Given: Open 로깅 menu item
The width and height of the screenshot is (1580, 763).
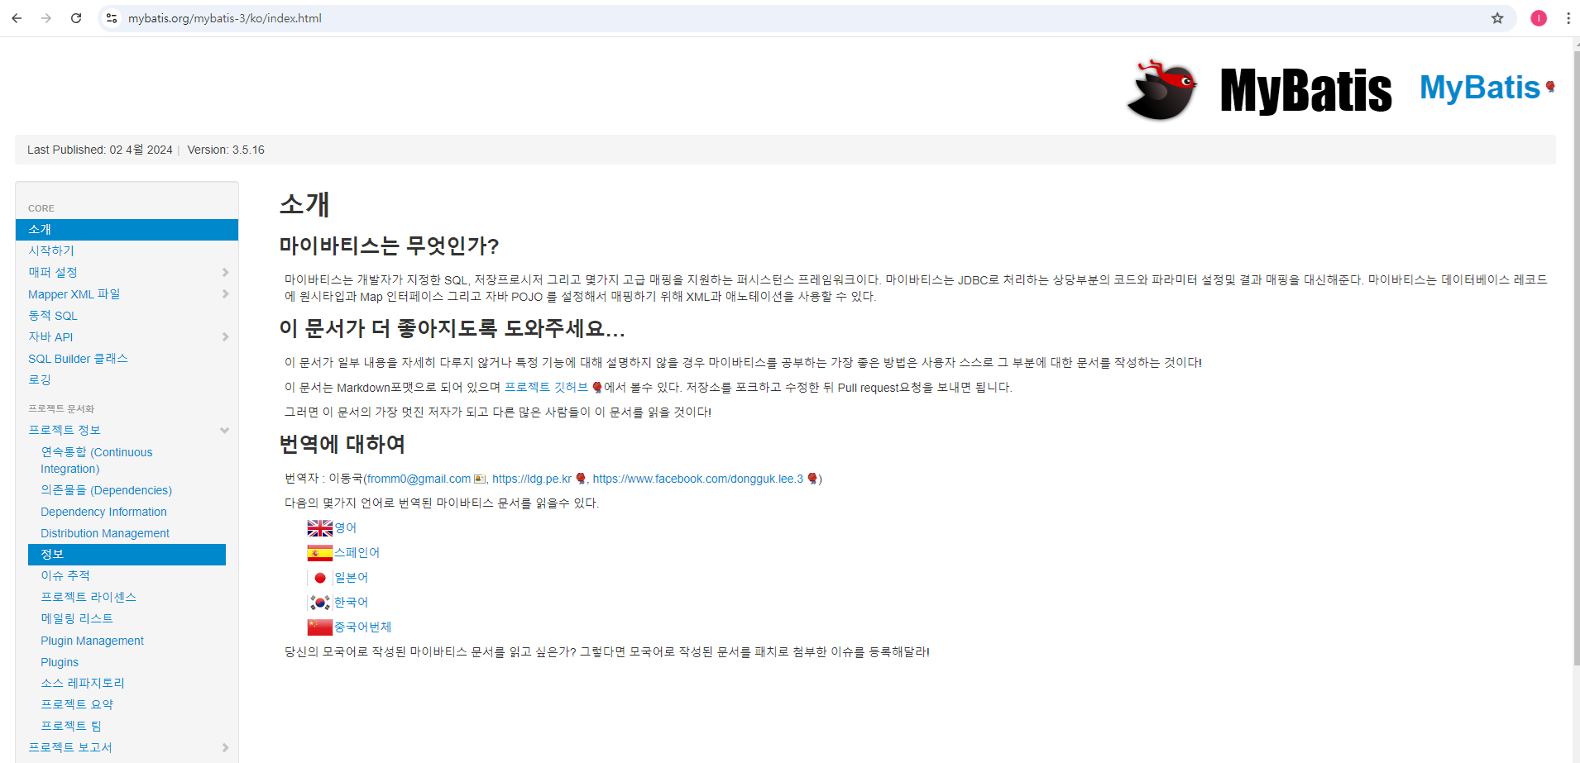Looking at the screenshot, I should click(40, 379).
